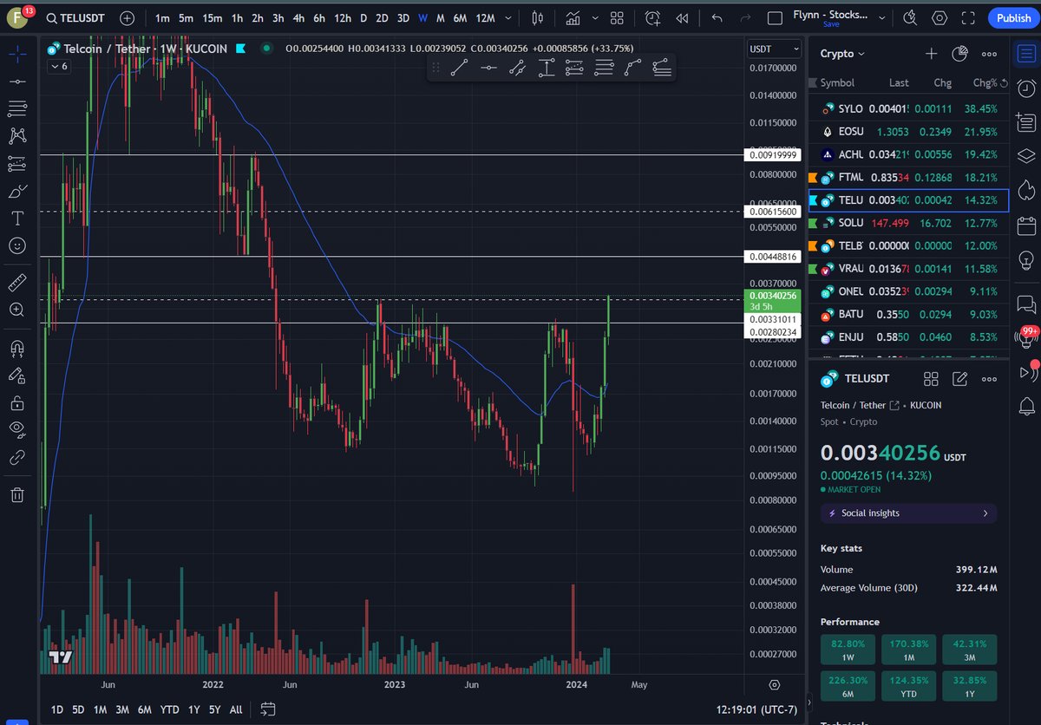Screen dimensions: 1041x725
Task: Enter fullscreen mode
Action: tap(970, 18)
